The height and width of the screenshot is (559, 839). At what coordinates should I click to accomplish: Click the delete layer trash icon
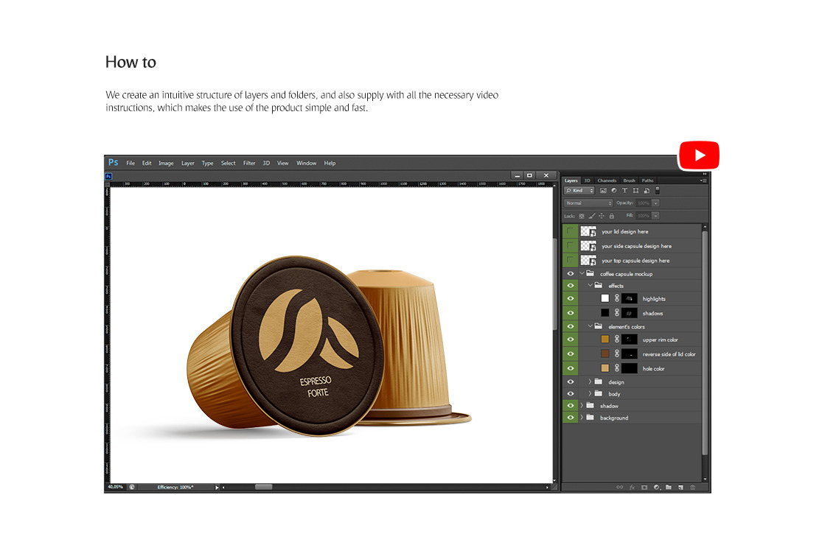click(x=692, y=487)
